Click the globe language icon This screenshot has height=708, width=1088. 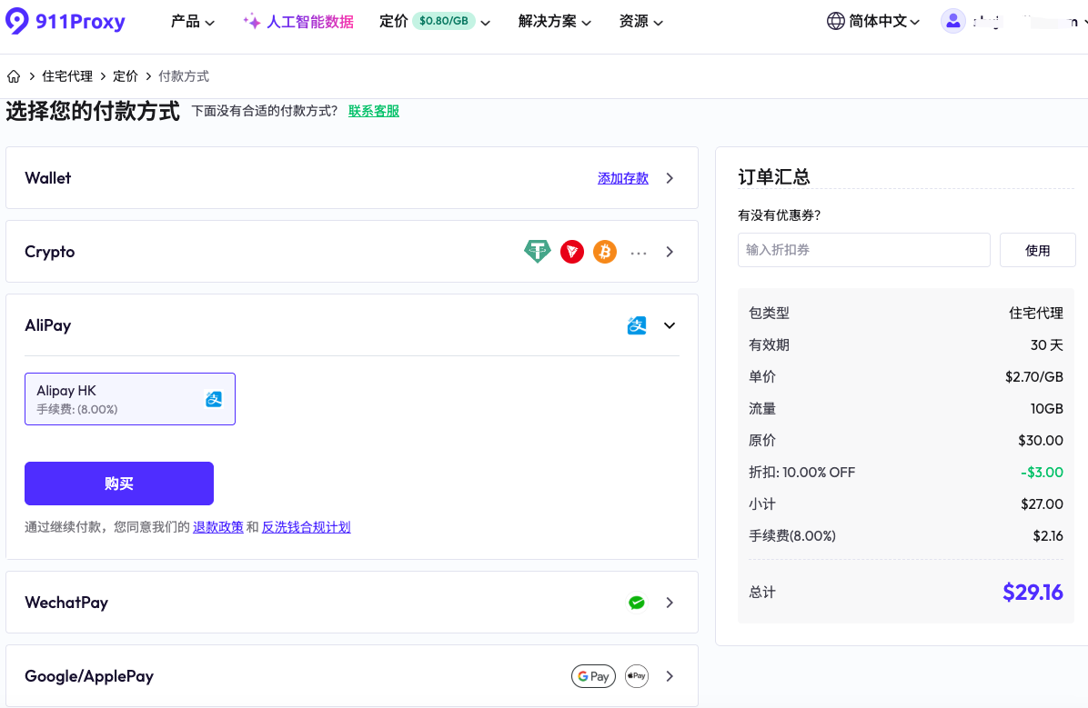click(x=835, y=21)
